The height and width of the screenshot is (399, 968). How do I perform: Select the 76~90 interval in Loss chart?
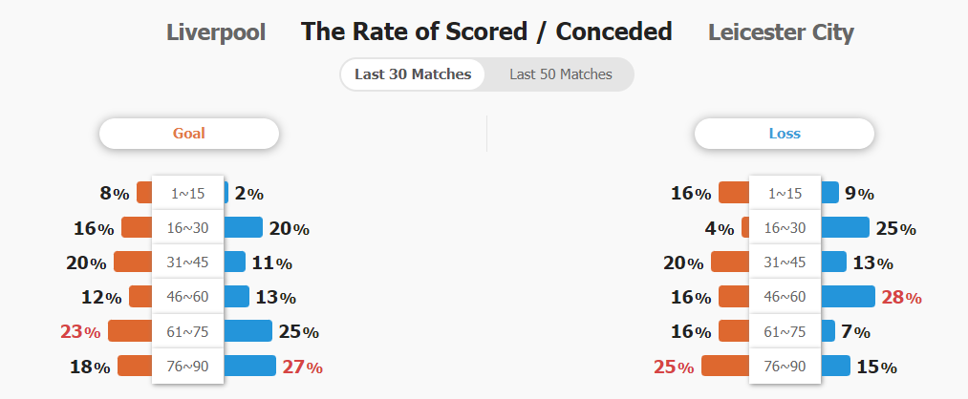click(785, 367)
